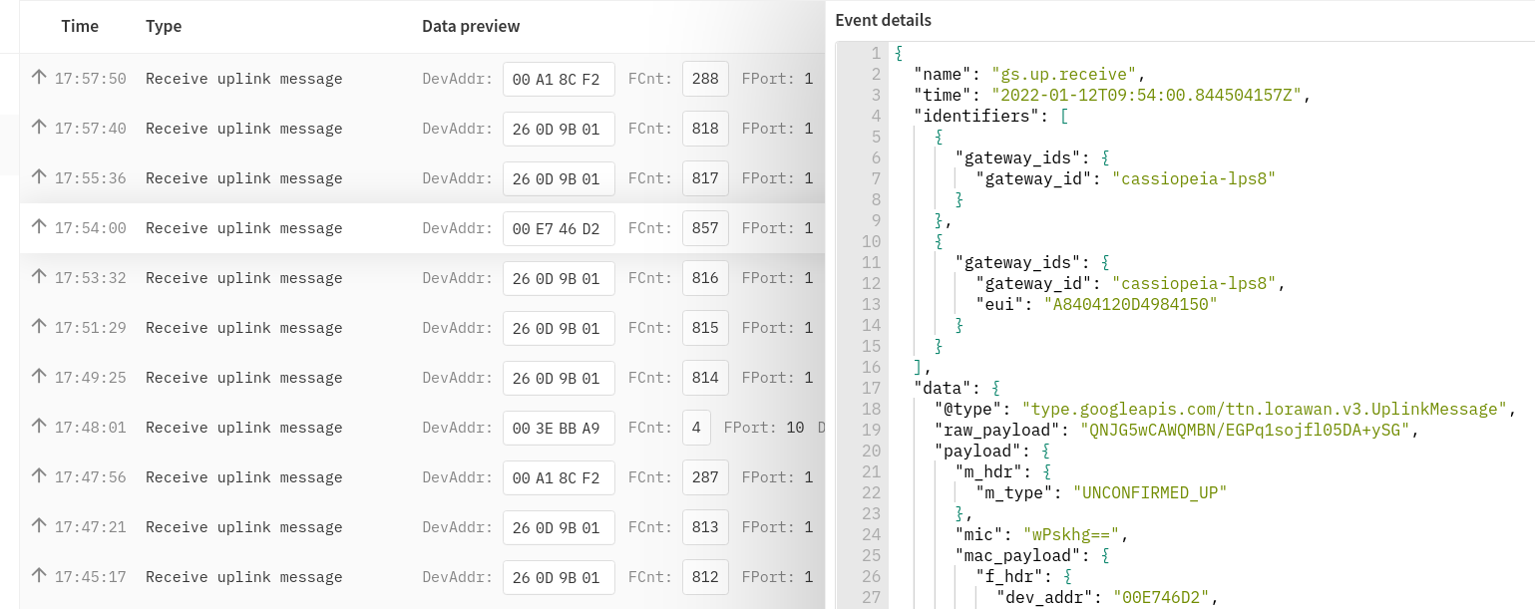Click the uplink arrow icon for 17:57:40

pyautogui.click(x=39, y=128)
